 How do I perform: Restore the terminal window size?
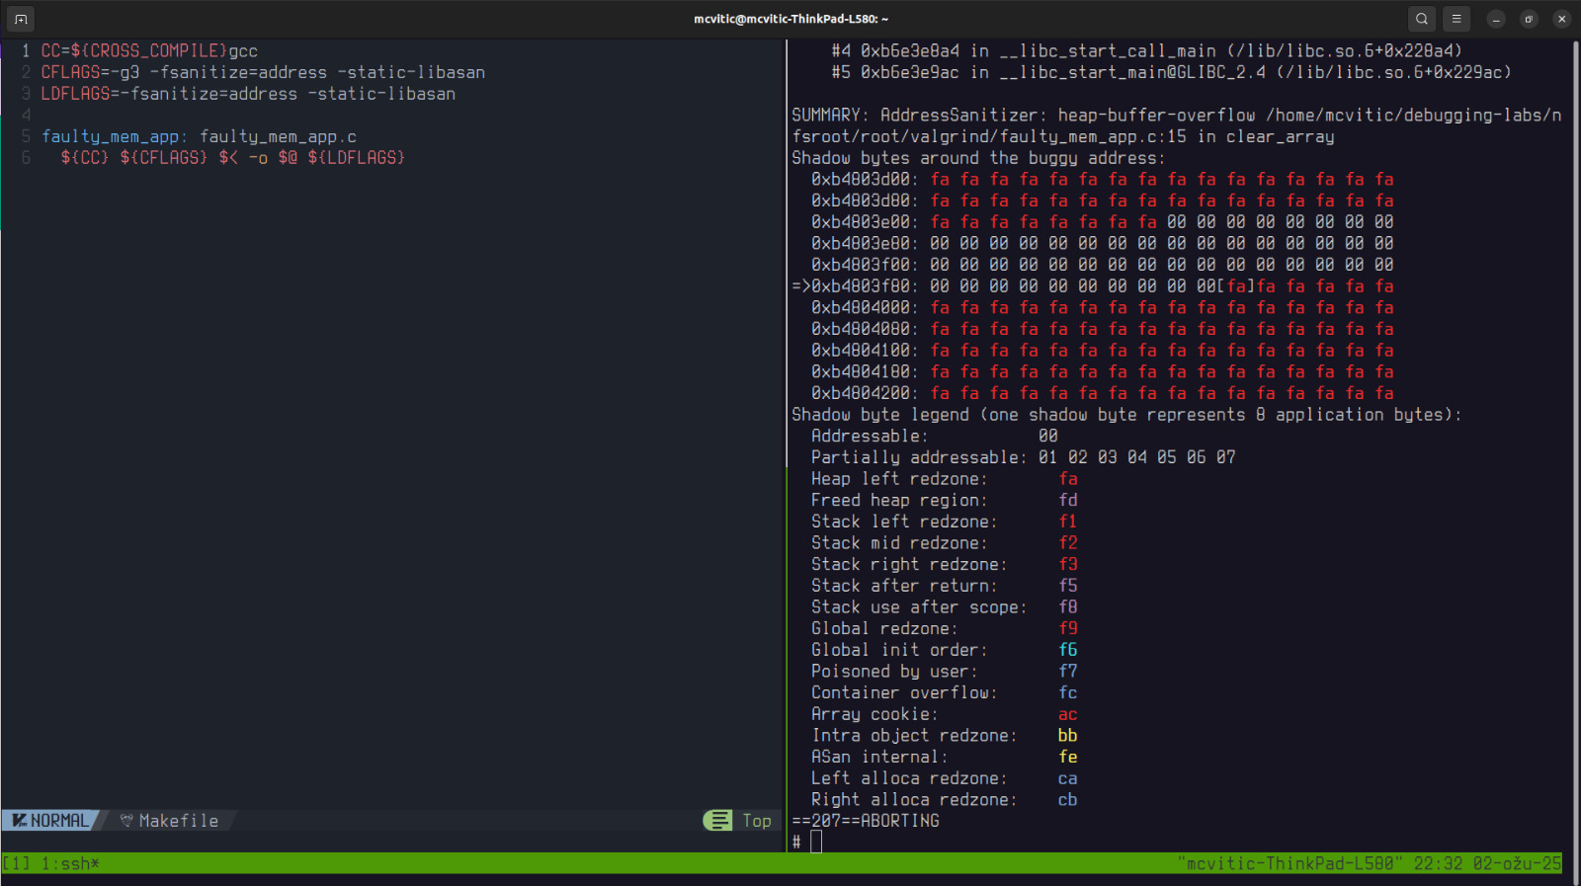1529,19
